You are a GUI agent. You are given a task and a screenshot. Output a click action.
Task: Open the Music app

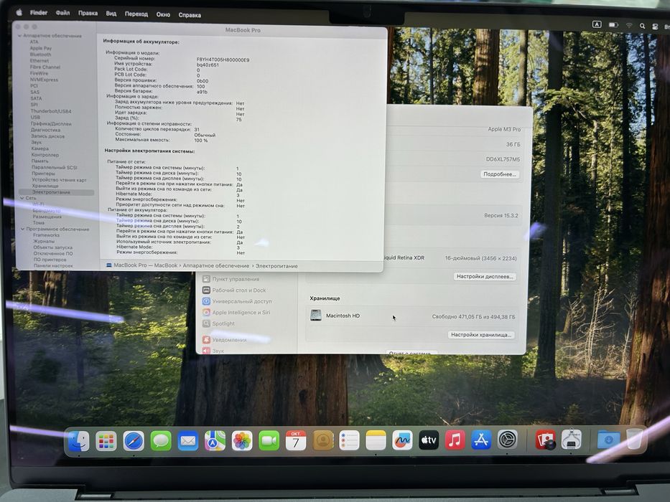455,440
